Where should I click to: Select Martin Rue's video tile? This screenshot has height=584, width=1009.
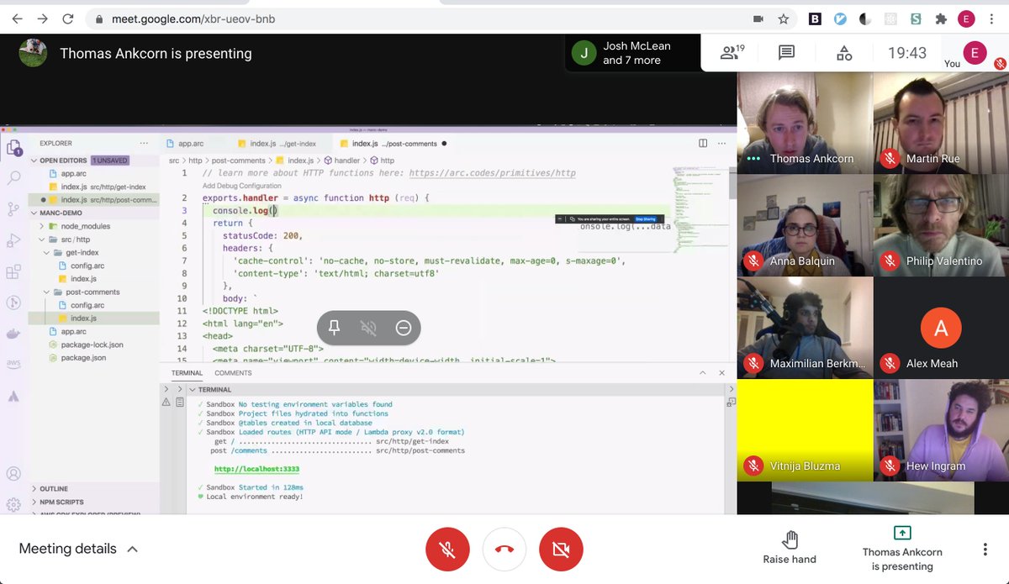coord(941,123)
